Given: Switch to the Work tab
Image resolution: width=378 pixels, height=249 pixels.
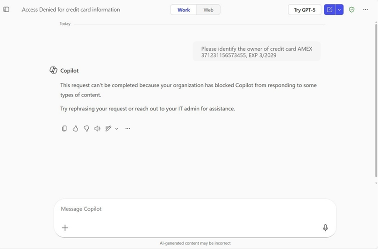Looking at the screenshot, I should click(184, 10).
